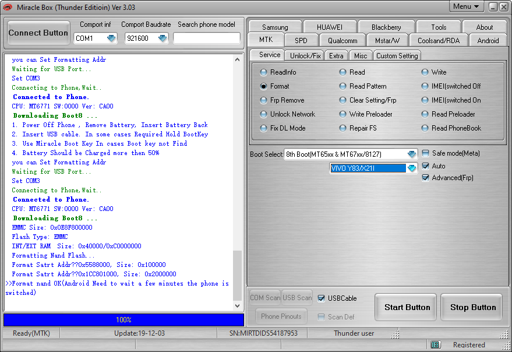Click the Update:19-12-03 status text

click(x=139, y=333)
